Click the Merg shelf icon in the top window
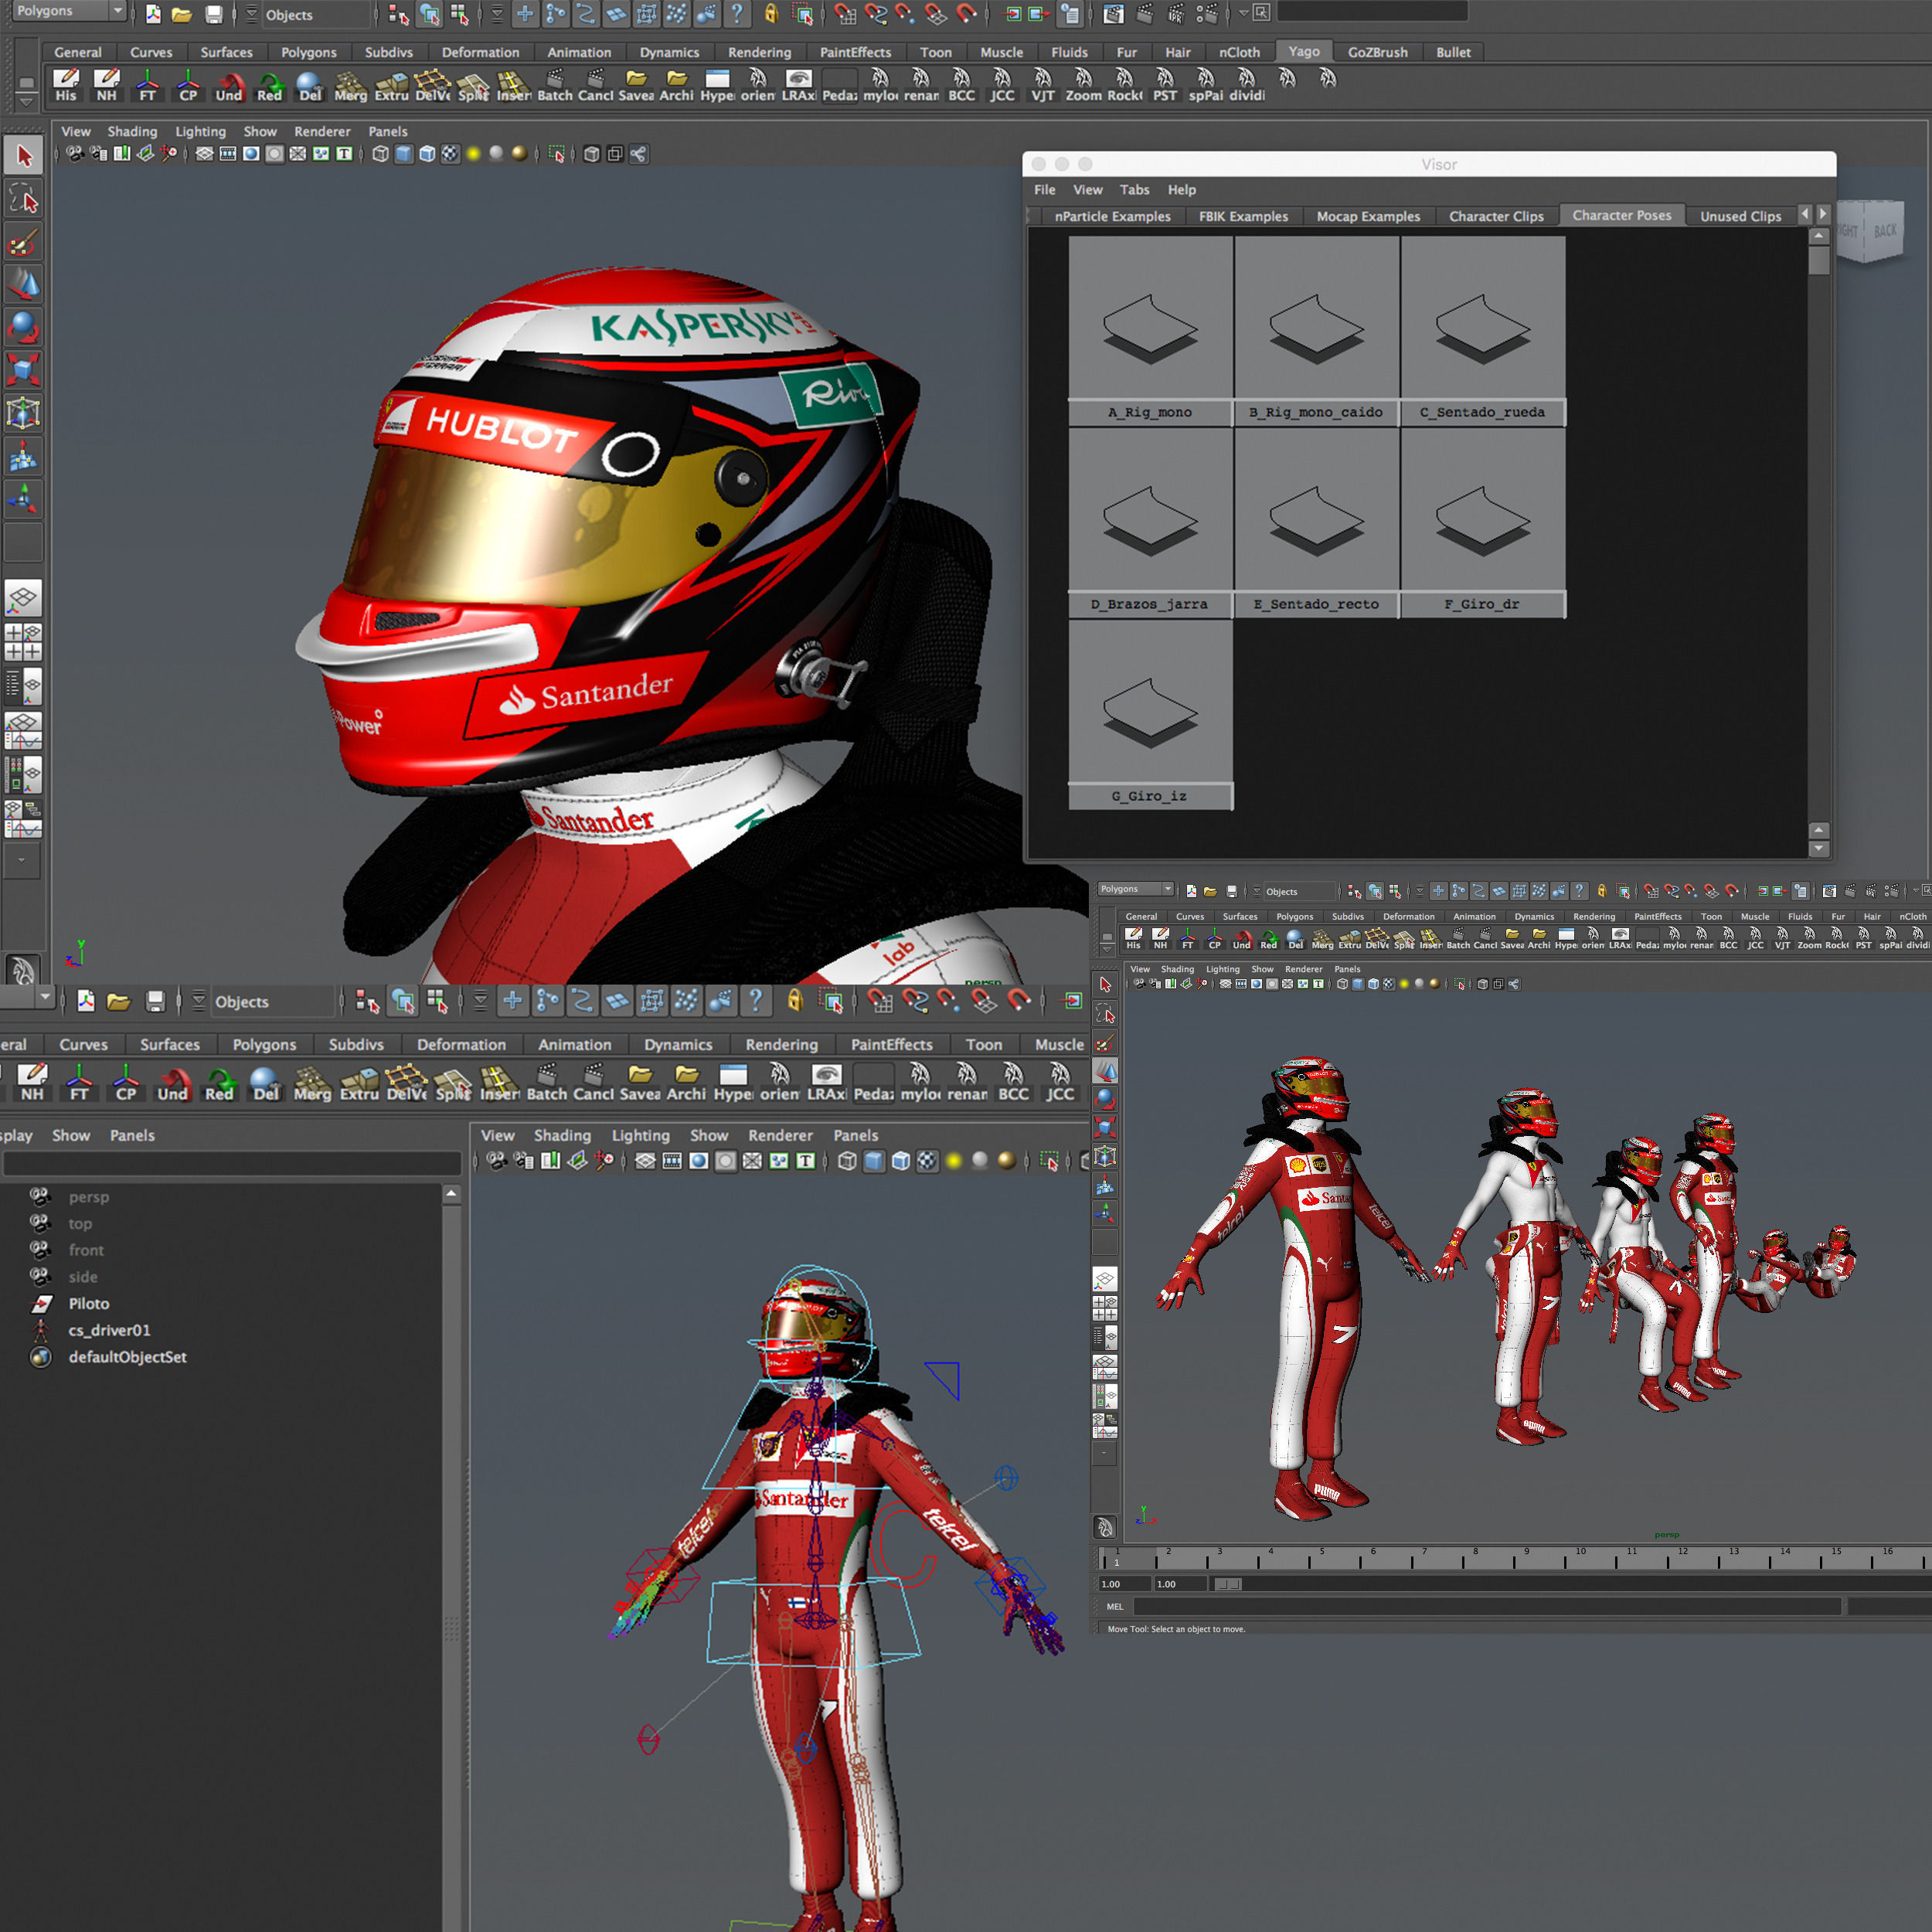The width and height of the screenshot is (1932, 1932). [350, 85]
